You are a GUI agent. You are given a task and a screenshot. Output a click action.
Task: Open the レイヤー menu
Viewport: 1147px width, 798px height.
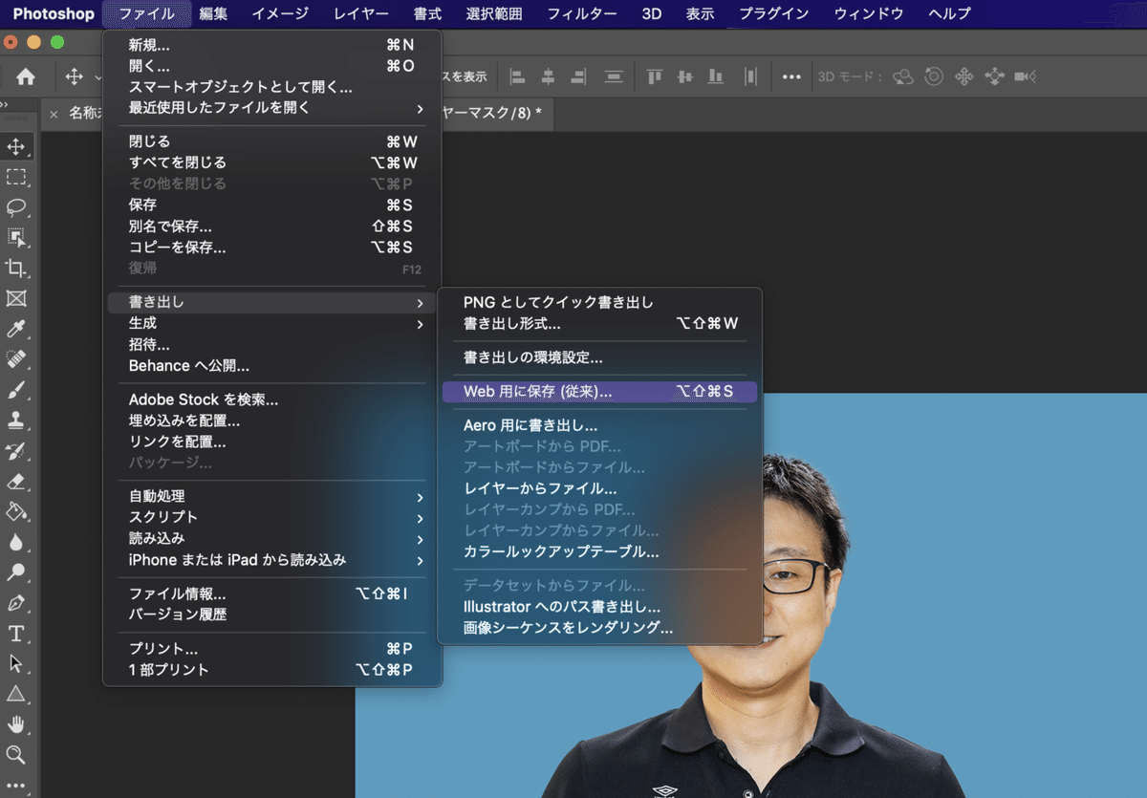point(361,13)
